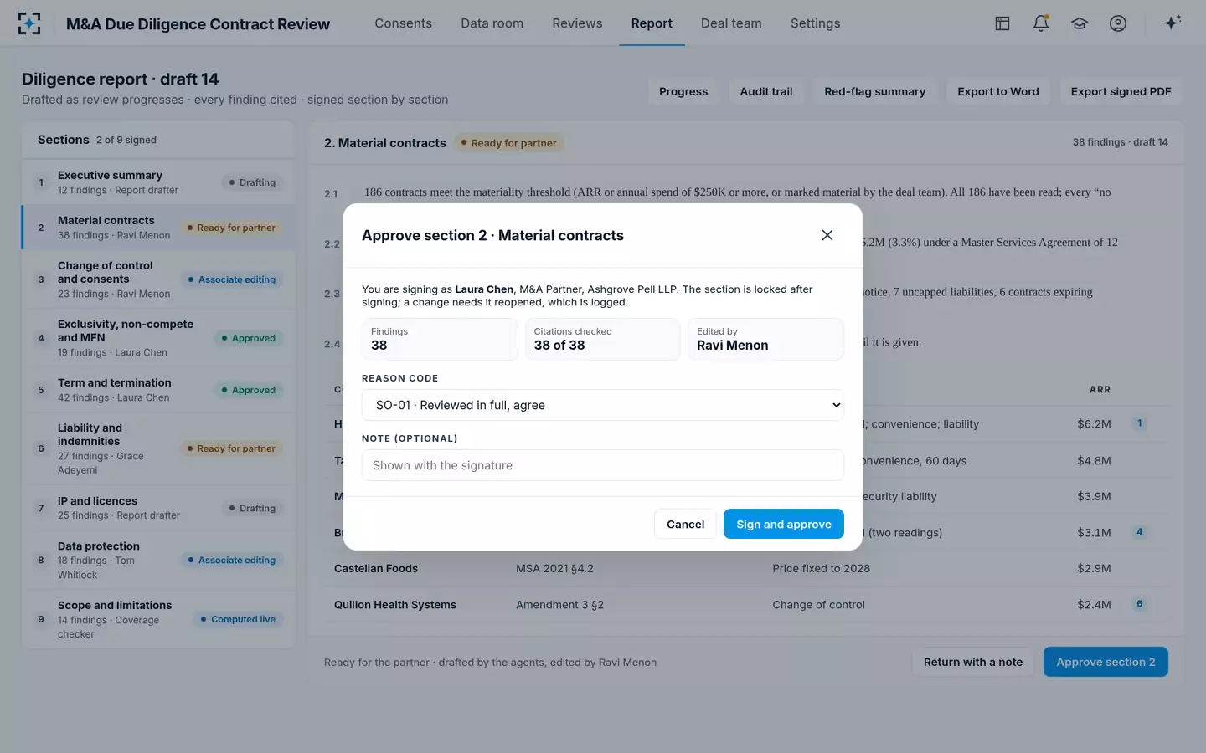Open the user account icon
1206x753 pixels.
[x=1118, y=23]
